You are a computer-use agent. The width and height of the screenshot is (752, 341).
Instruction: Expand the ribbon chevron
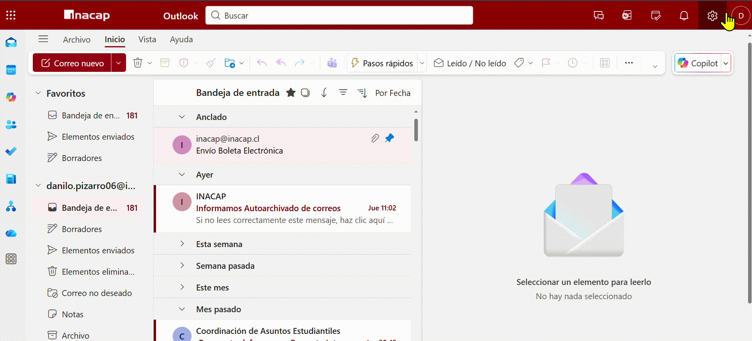pyautogui.click(x=655, y=66)
